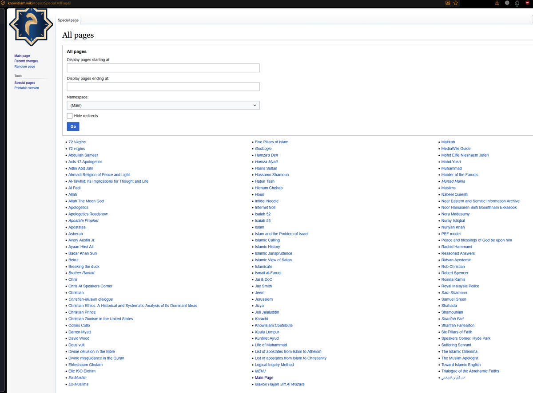Open the Makkah link
The image size is (533, 393).
click(x=448, y=142)
